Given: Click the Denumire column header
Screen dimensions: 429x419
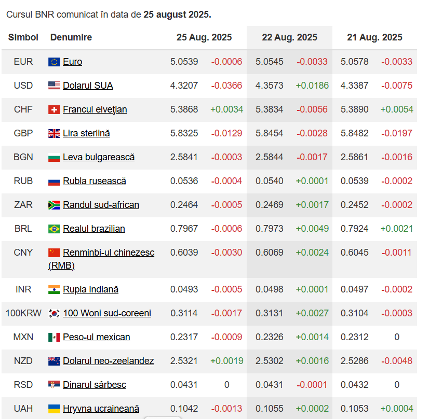Looking at the screenshot, I should (71, 37).
